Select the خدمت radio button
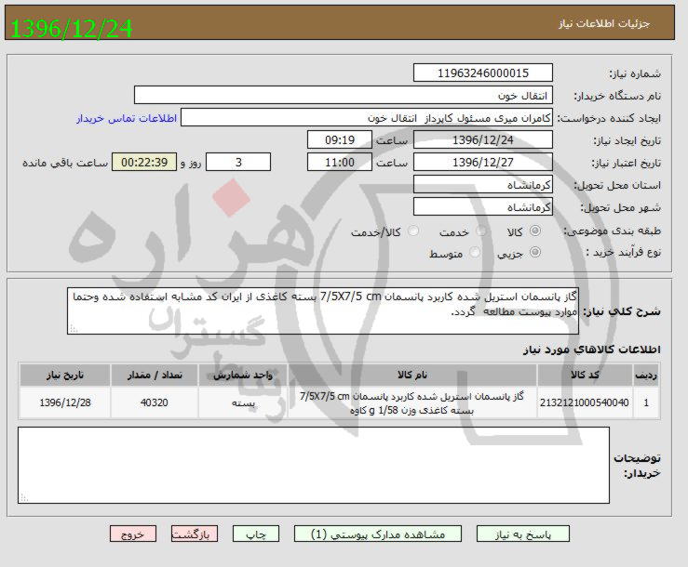Image resolution: width=688 pixels, height=567 pixels. click(x=481, y=231)
